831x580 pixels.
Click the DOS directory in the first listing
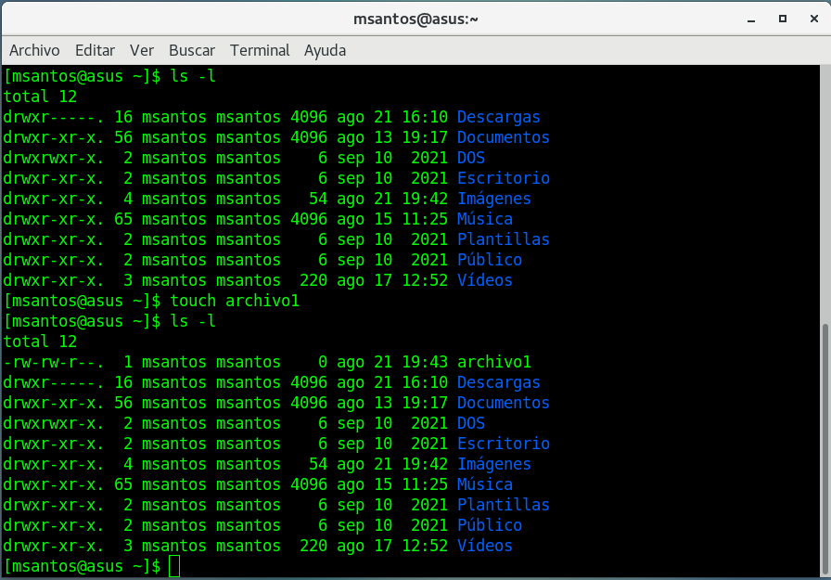[x=471, y=158]
